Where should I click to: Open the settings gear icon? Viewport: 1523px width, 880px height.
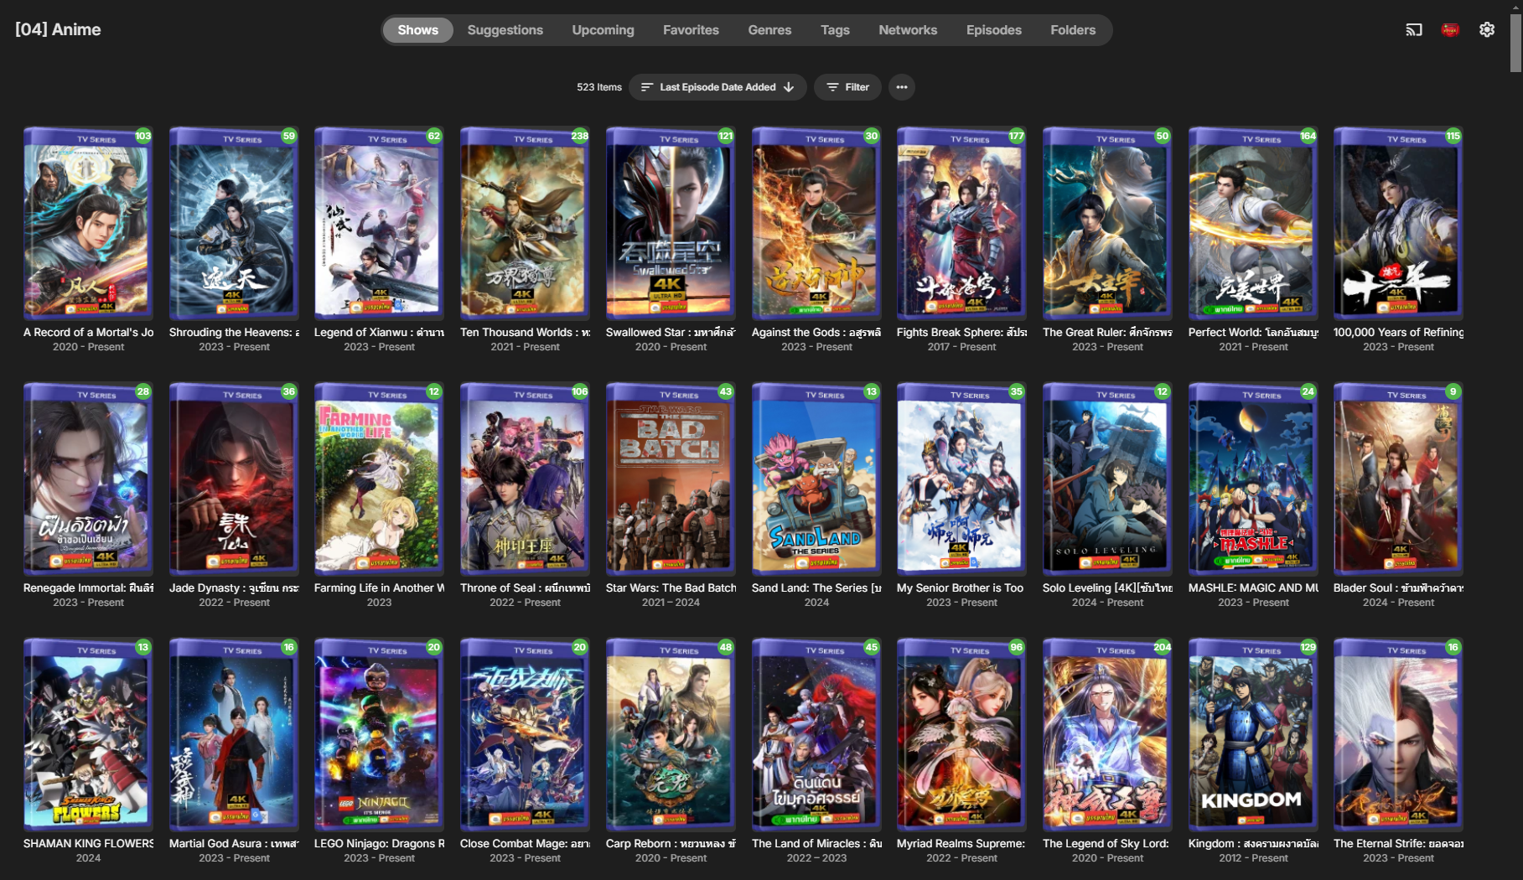(1487, 30)
